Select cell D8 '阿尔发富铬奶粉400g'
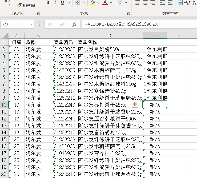Image resolution: width=197 pixels, height=178 pixels. click(110, 91)
